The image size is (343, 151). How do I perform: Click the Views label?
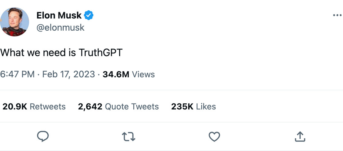144,74
